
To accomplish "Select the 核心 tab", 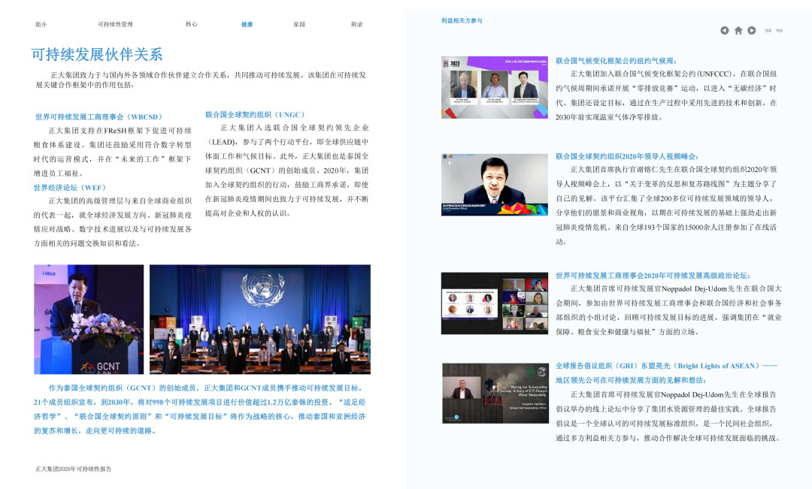I will tap(192, 24).
